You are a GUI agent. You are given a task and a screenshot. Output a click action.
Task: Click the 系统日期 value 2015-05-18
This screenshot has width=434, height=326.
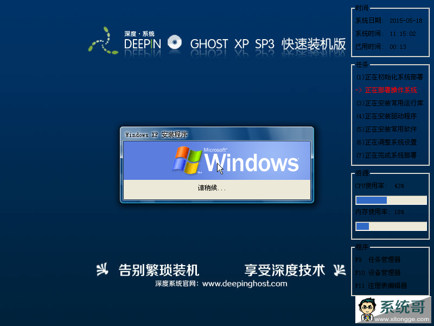coord(406,21)
